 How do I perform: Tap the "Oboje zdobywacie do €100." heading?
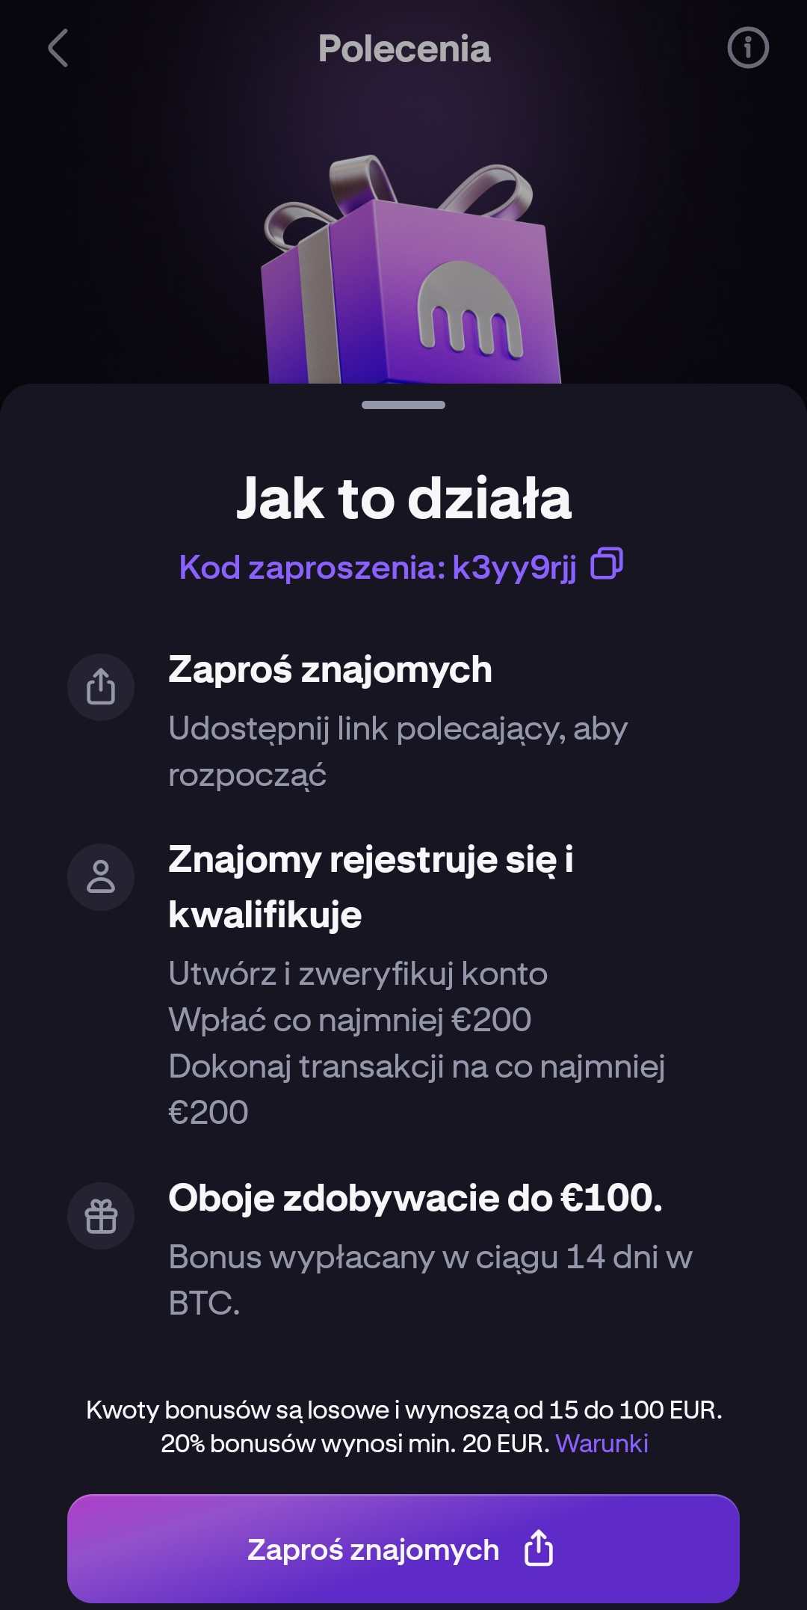(415, 1198)
